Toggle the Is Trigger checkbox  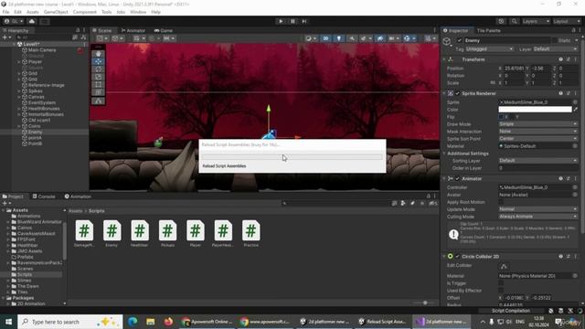[x=501, y=283]
